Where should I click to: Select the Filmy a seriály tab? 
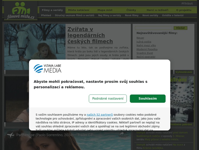[52, 10]
